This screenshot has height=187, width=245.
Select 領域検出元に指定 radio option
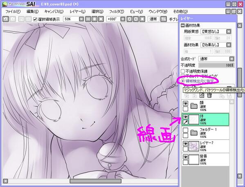point(183,81)
